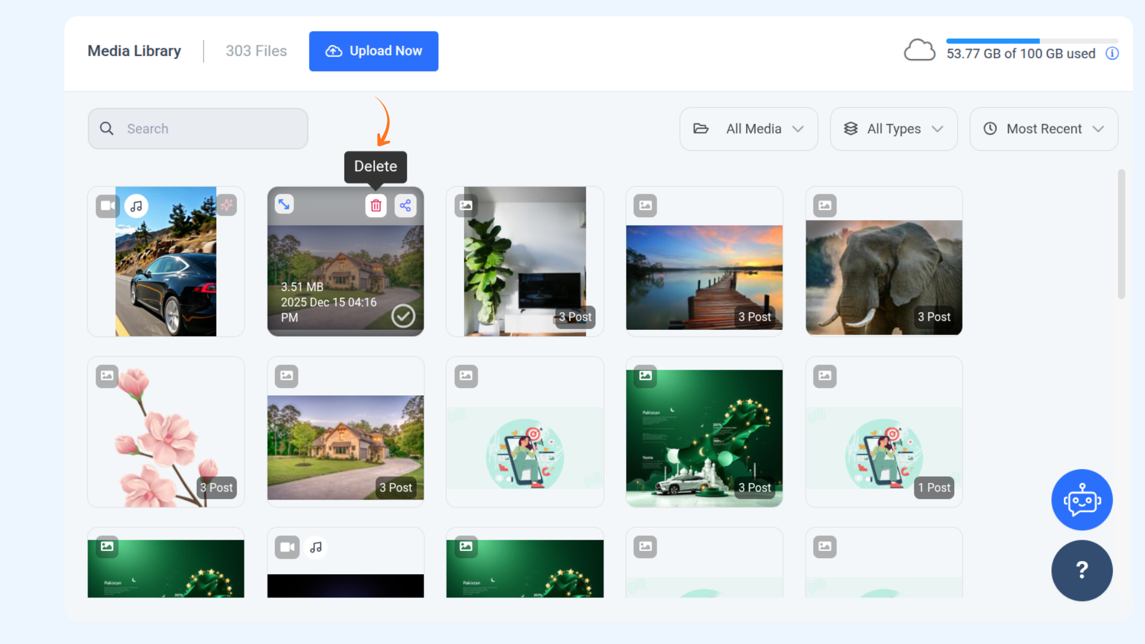Expand the All Media dropdown
Image resolution: width=1145 pixels, height=644 pixels.
748,129
